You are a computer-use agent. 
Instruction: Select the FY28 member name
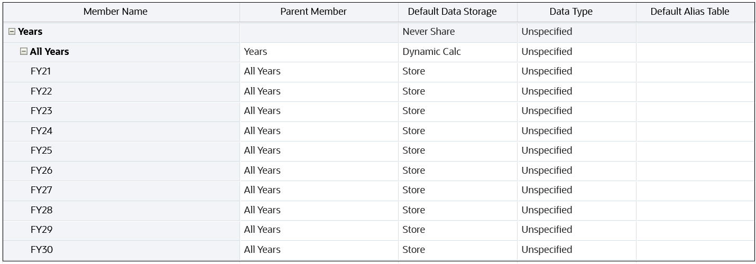pos(41,210)
